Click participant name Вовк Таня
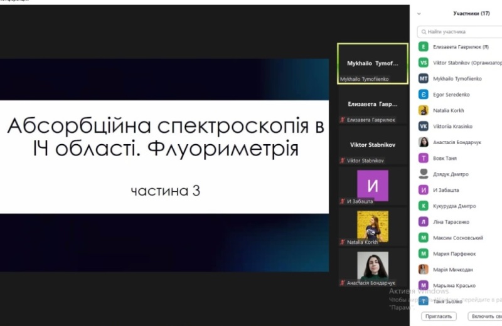This screenshot has height=326, width=502. pos(445,159)
